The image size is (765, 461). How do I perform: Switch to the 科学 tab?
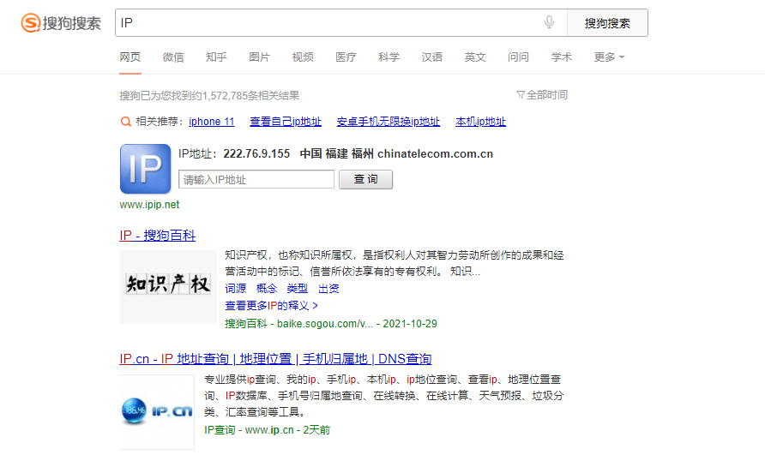pos(389,57)
